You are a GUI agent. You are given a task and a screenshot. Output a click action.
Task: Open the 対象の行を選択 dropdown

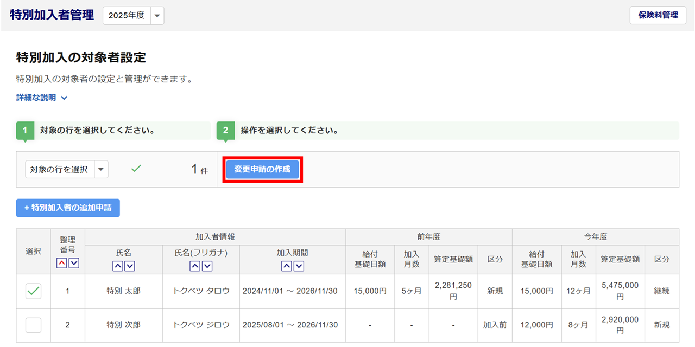click(67, 169)
